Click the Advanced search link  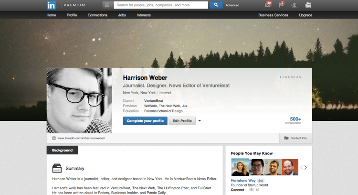tap(232, 5)
